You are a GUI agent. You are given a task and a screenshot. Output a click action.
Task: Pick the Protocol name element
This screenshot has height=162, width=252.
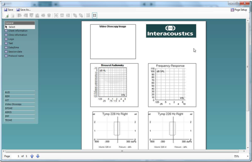tap(16, 56)
